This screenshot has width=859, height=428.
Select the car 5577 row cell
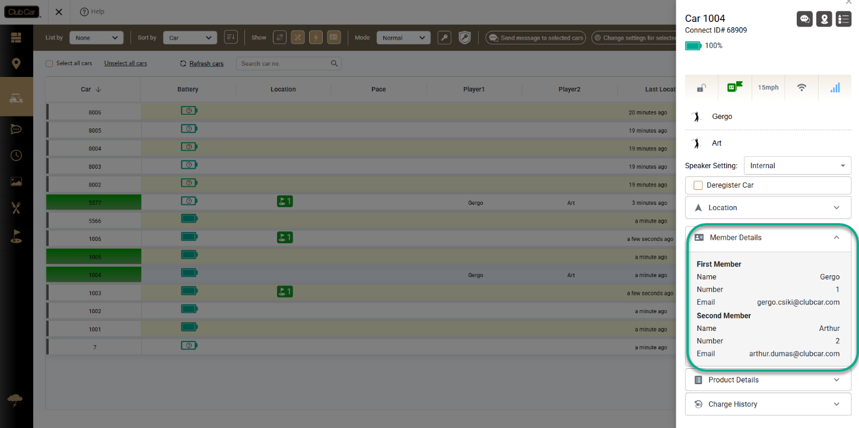(95, 202)
